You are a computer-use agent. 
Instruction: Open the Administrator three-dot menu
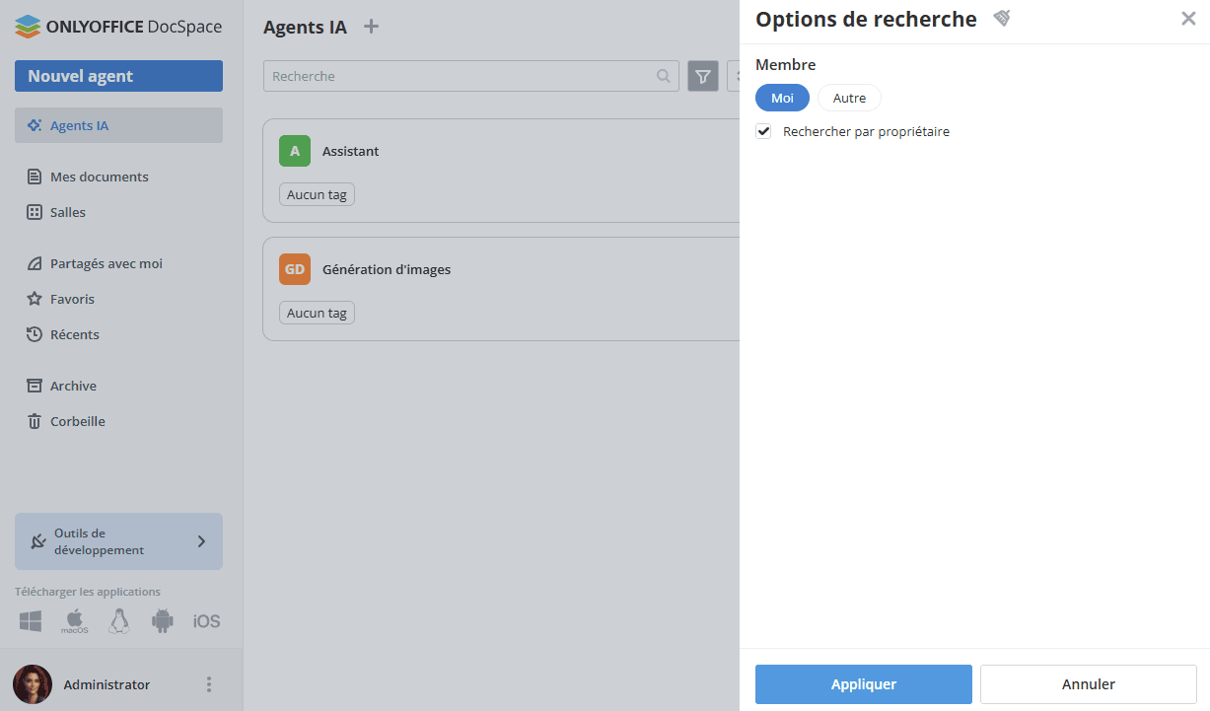208,684
